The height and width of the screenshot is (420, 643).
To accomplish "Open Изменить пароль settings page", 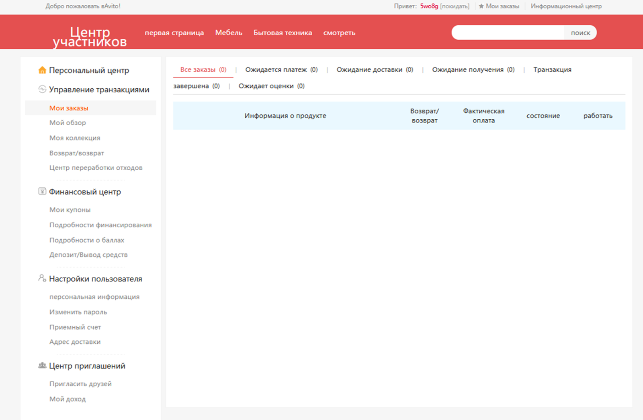I will (x=78, y=312).
